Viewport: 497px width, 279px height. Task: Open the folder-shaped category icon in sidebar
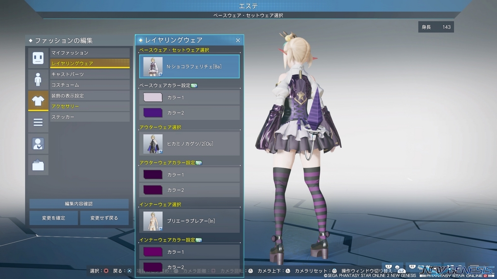tap(38, 165)
